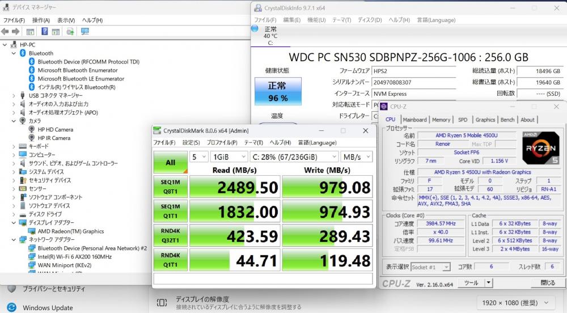Open Socket #1 selection dropdown in CPU-Z

(430, 267)
